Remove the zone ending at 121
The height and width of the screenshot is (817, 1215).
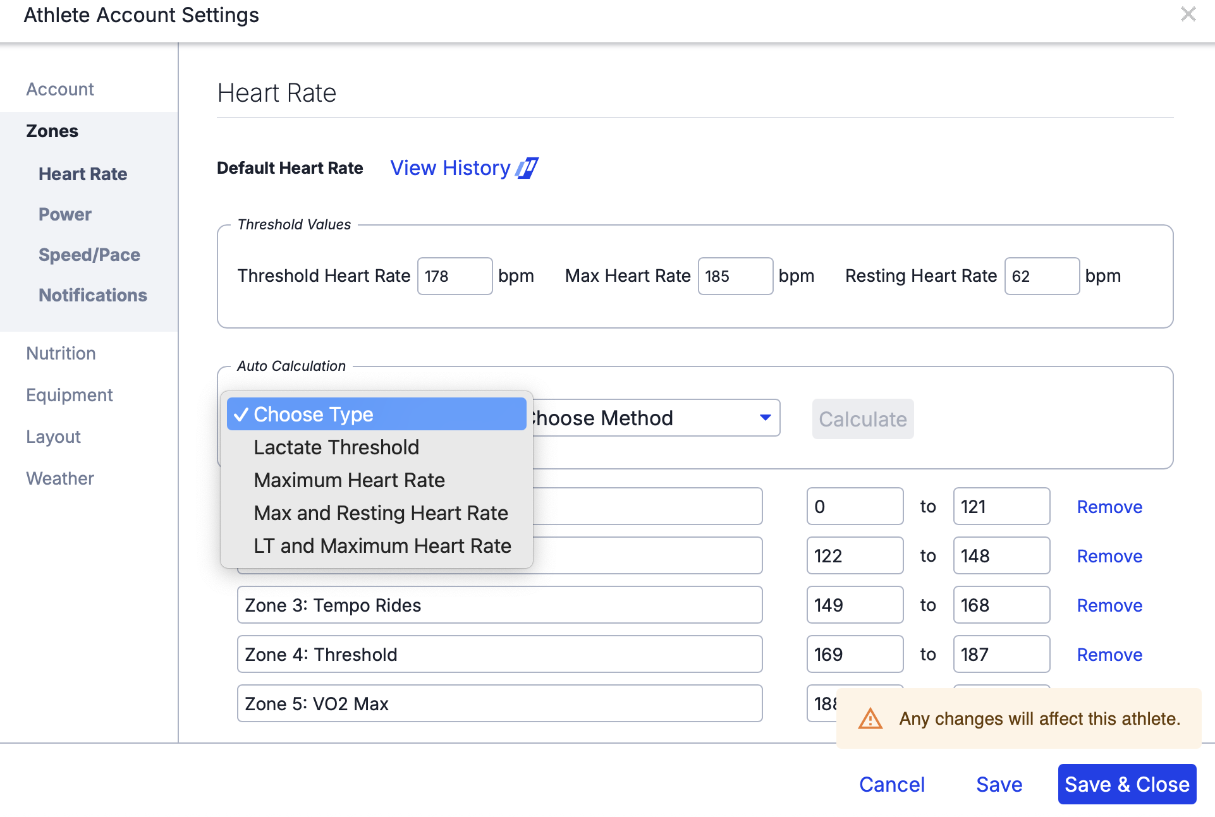click(x=1109, y=507)
